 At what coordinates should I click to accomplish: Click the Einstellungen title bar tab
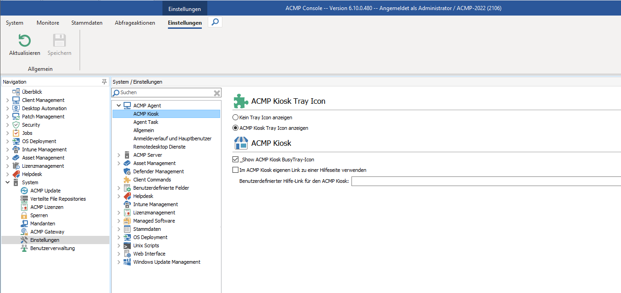coord(184,9)
